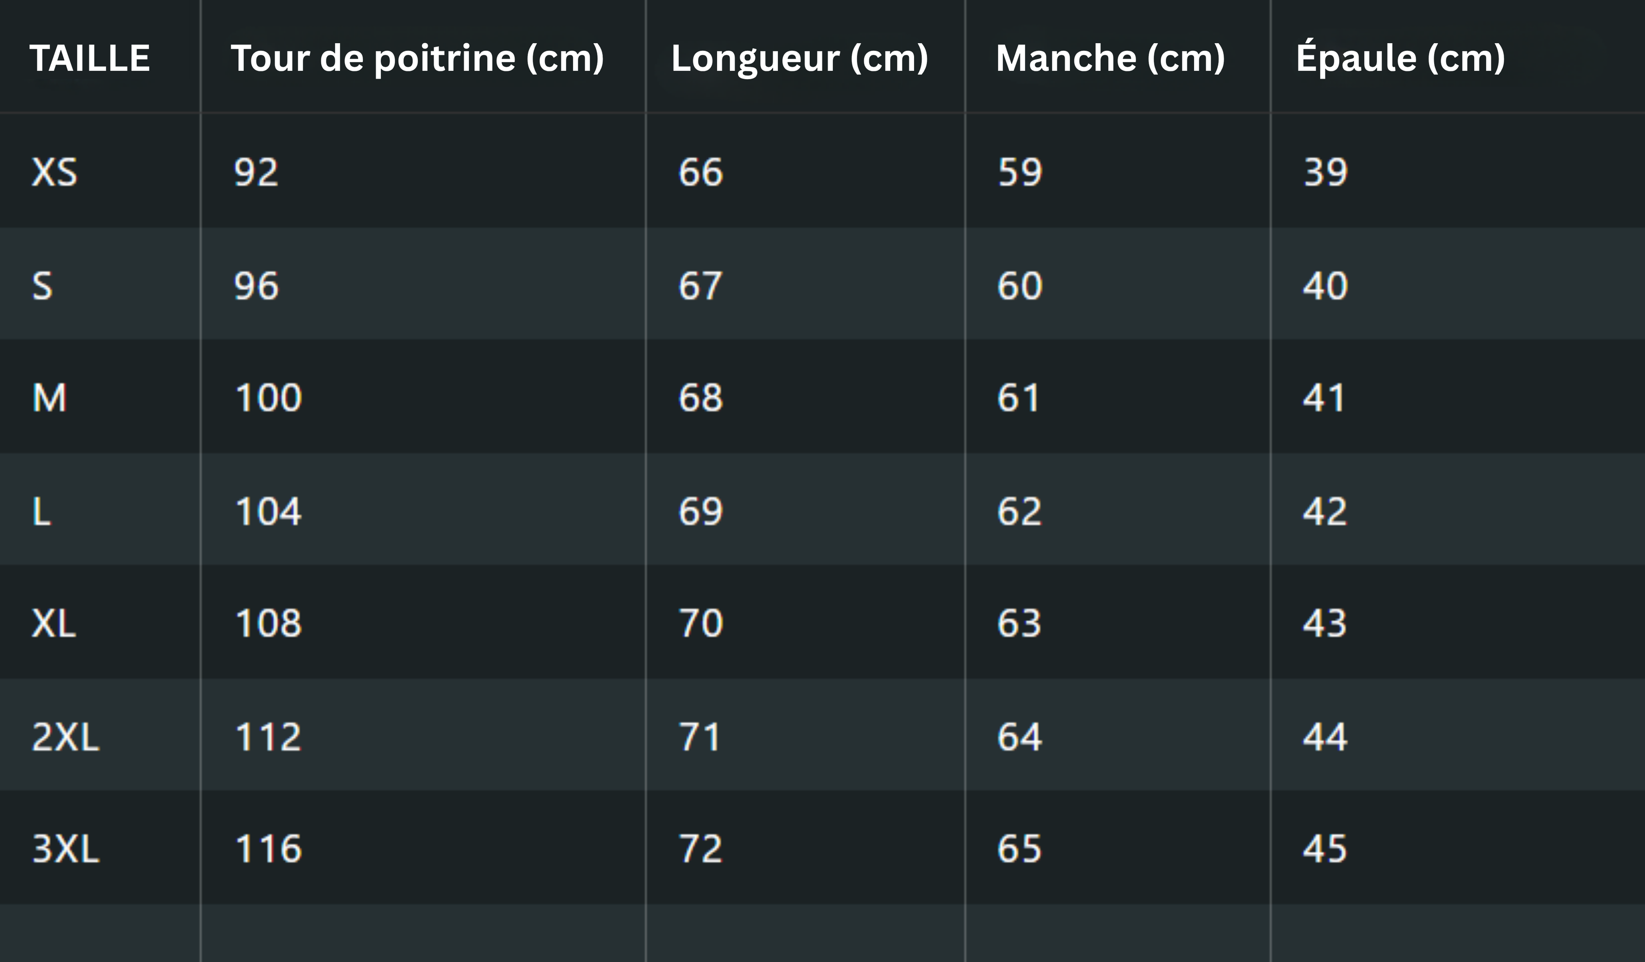1645x962 pixels.
Task: Select the Manche (cm) column header
Action: click(x=1110, y=58)
